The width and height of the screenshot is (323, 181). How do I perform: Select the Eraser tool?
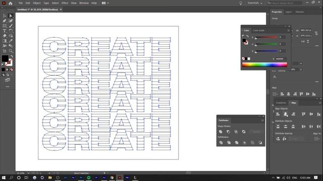pos(5,36)
